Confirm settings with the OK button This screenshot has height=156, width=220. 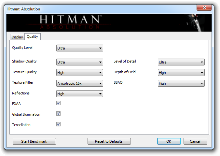pos(169,141)
